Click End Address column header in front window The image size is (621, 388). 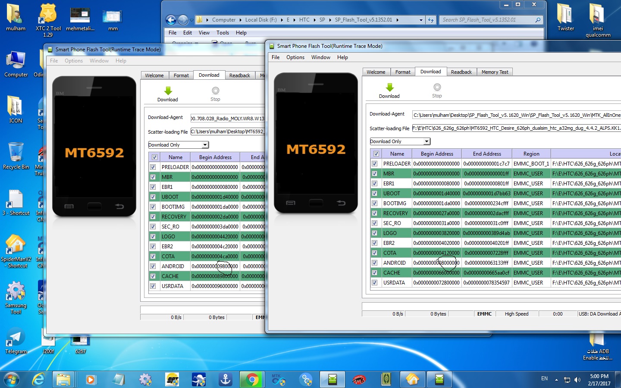coord(487,154)
